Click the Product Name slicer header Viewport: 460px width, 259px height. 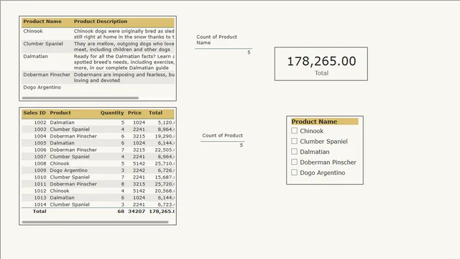coord(324,122)
